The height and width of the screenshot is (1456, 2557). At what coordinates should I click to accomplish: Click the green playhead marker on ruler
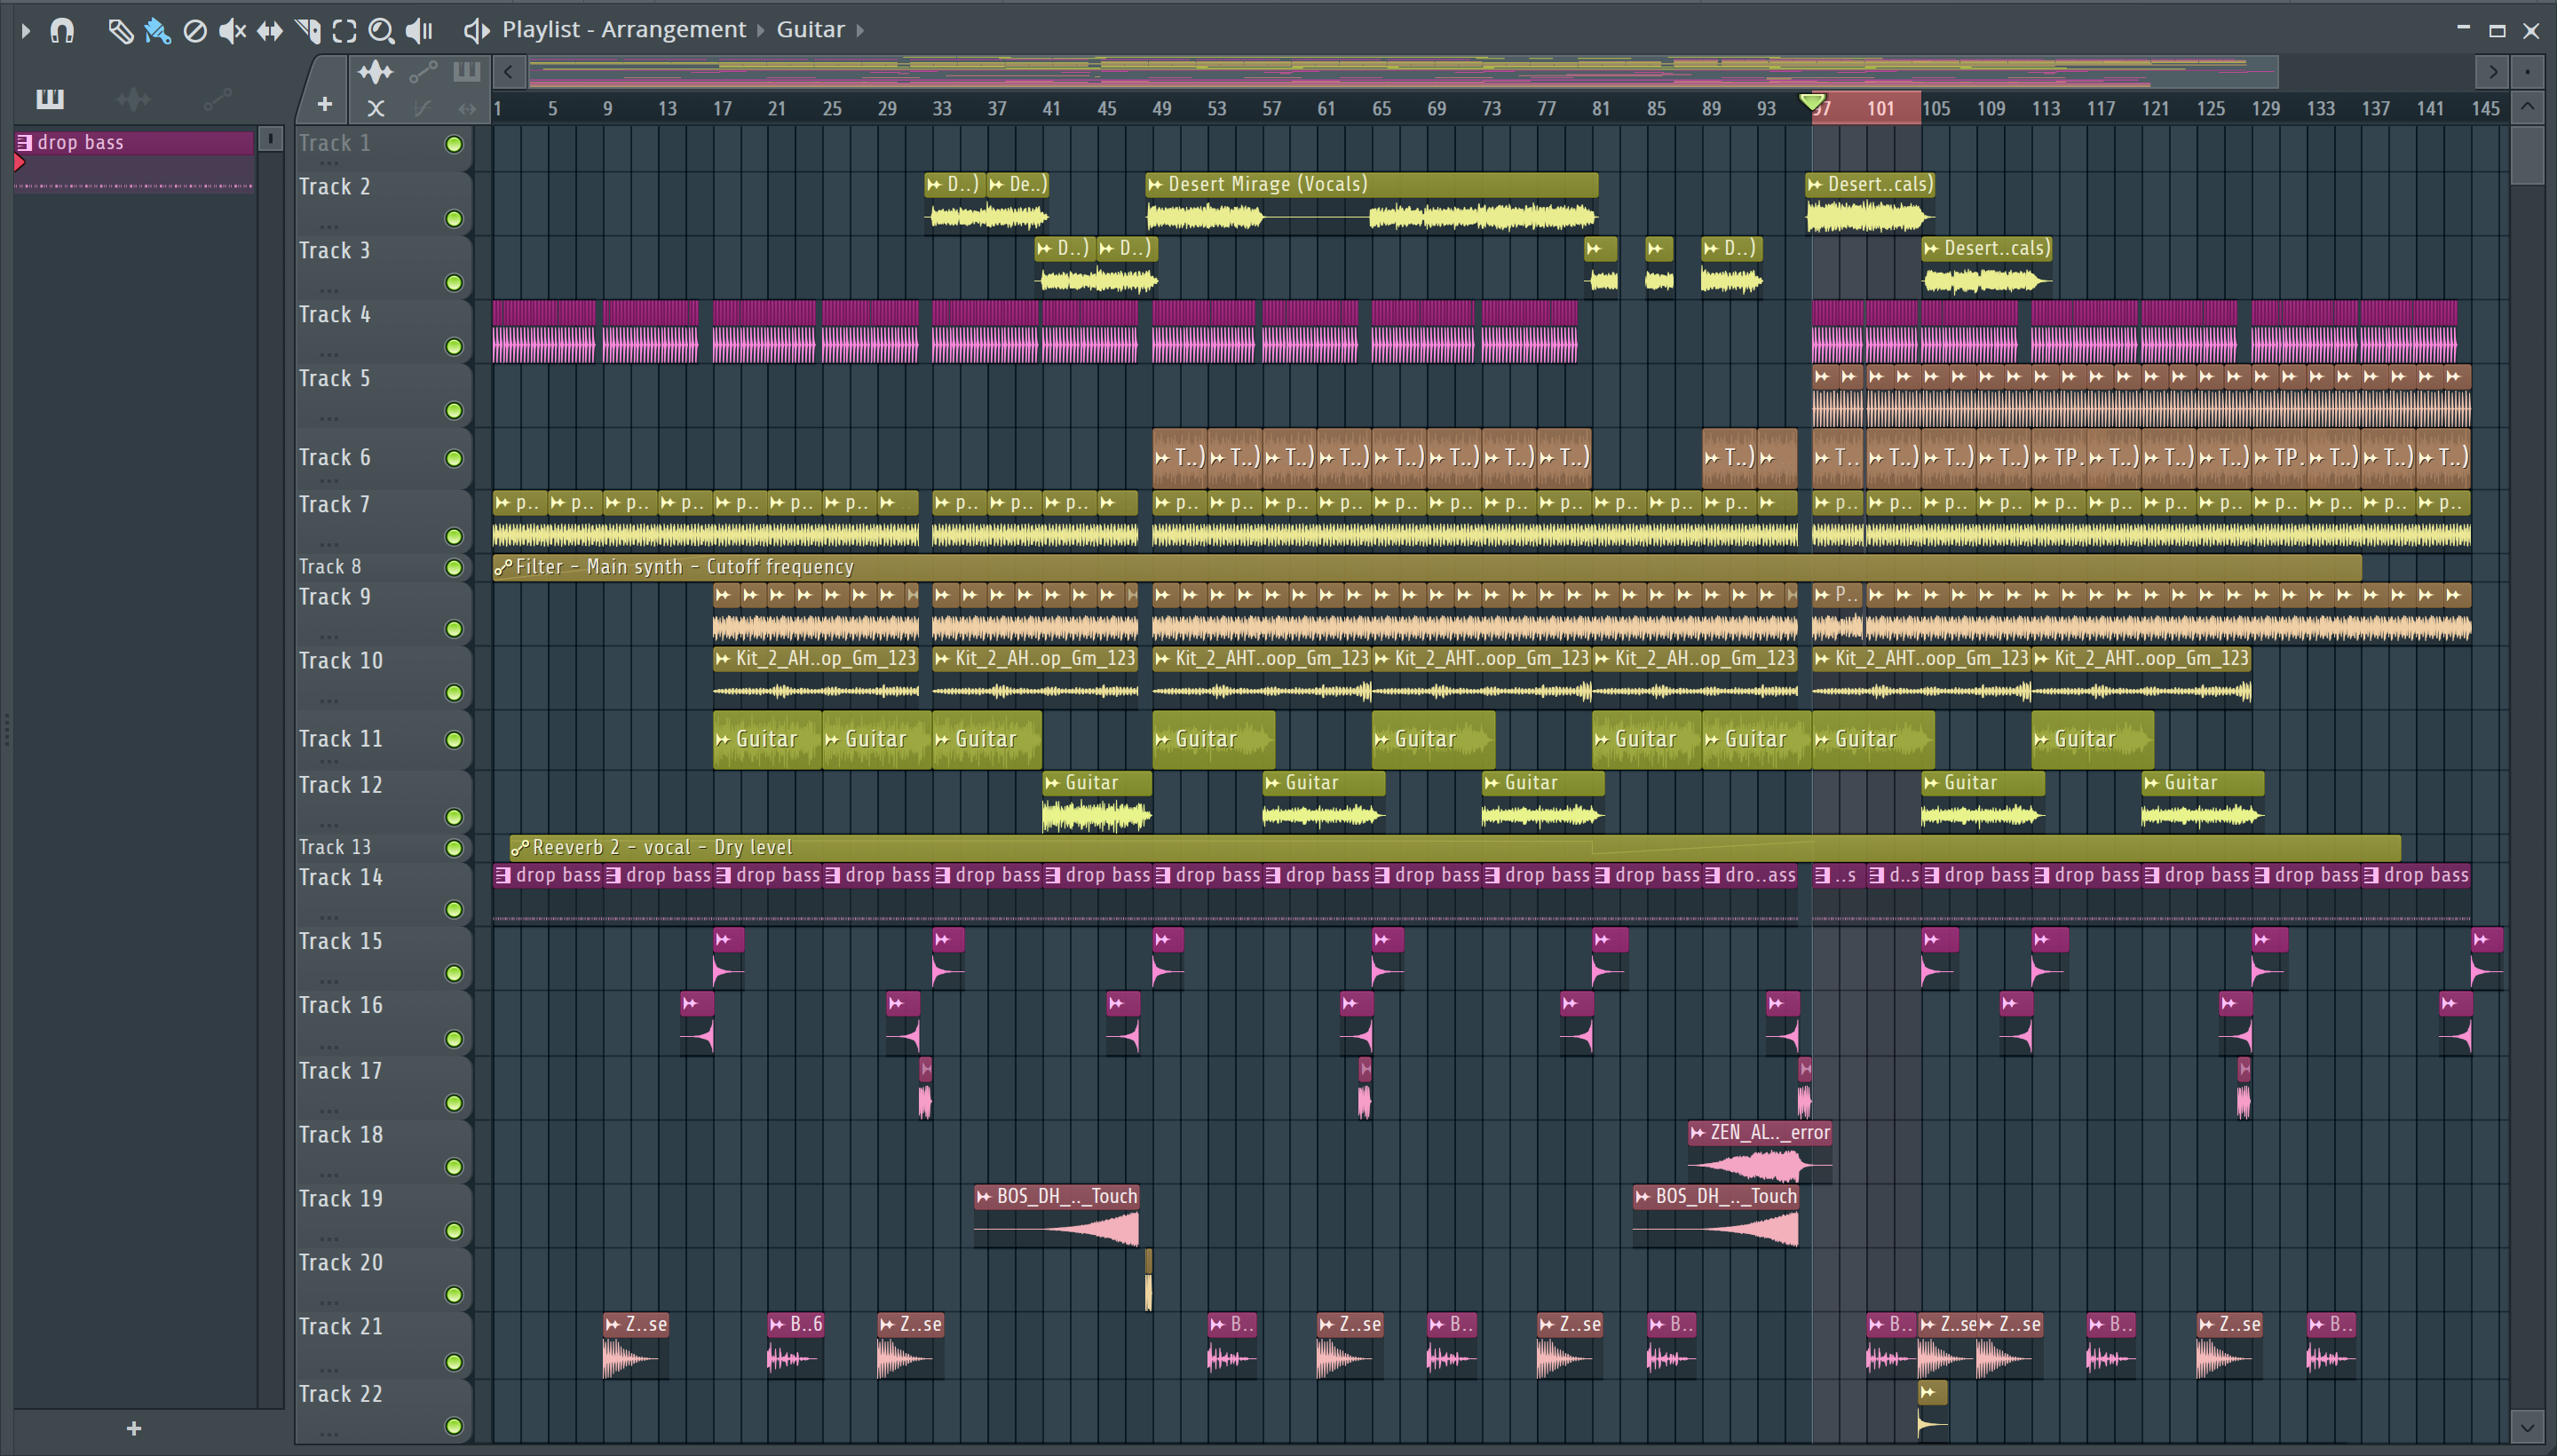pos(1812,102)
